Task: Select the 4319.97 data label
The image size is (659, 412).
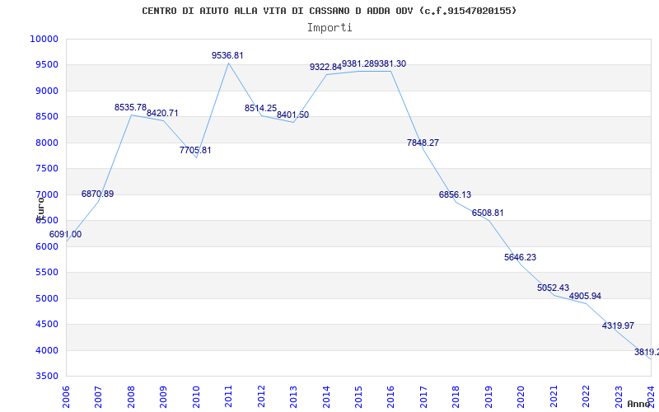Action: (x=619, y=325)
